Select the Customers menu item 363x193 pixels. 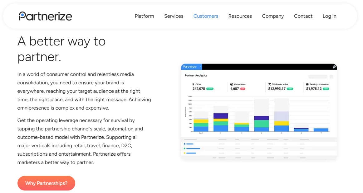click(x=206, y=16)
